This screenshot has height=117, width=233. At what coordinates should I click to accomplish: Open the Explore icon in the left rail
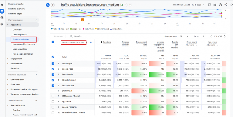point(2,17)
